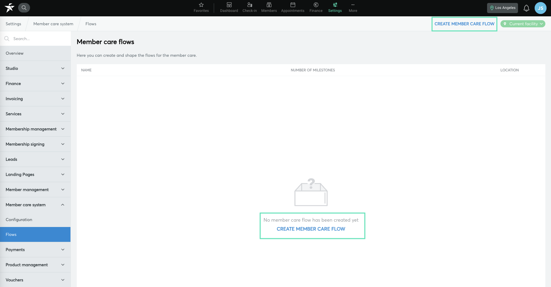Expand Membership management section
Image resolution: width=551 pixels, height=287 pixels.
click(35, 129)
